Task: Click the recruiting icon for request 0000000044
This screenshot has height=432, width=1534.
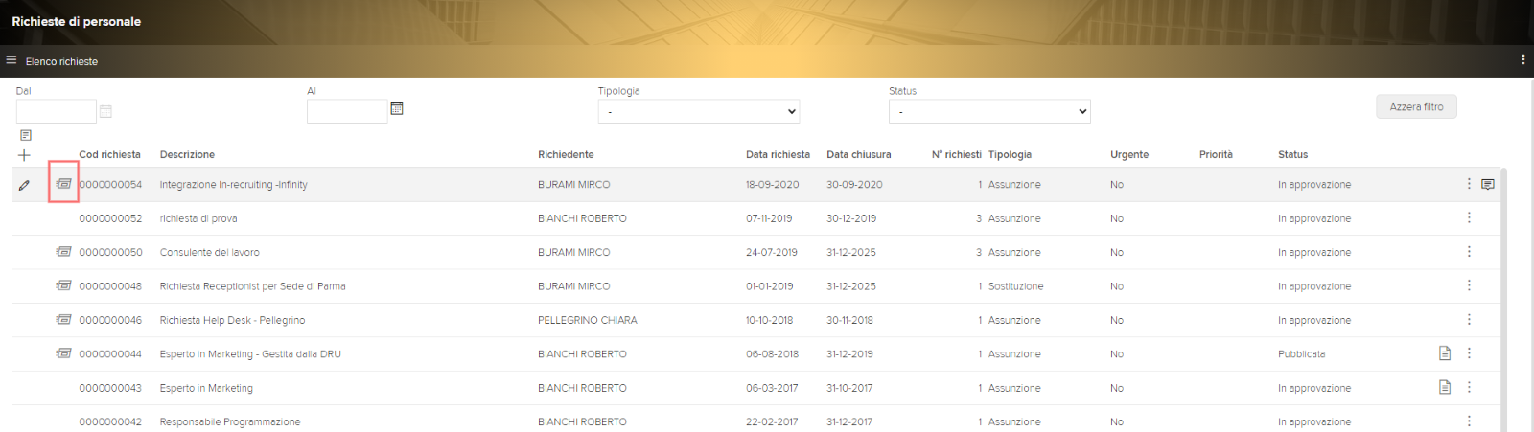Action: coord(63,352)
